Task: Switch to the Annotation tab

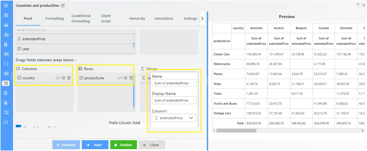Action: click(x=164, y=19)
